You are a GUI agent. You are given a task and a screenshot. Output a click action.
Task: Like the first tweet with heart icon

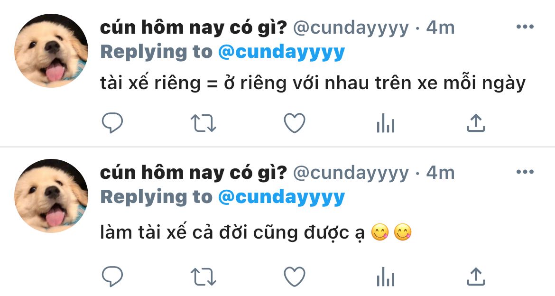(295, 123)
